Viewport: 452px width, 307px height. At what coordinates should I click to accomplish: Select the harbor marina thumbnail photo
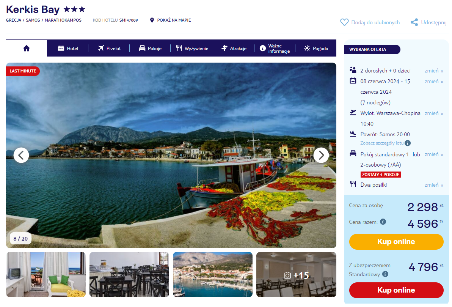coord(213,275)
